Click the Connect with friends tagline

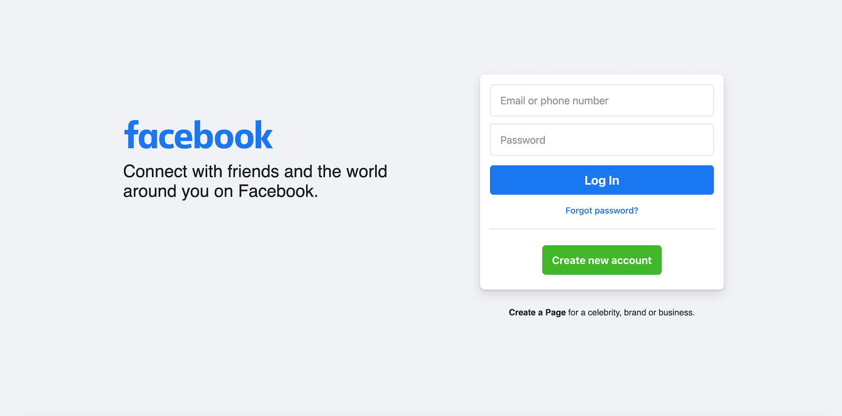coord(255,181)
